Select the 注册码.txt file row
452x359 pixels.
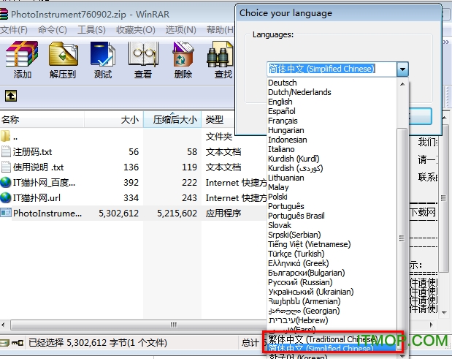33,152
